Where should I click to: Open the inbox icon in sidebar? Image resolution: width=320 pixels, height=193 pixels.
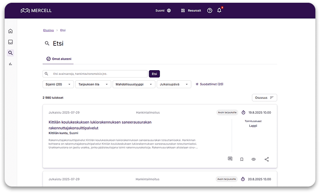pos(11,42)
